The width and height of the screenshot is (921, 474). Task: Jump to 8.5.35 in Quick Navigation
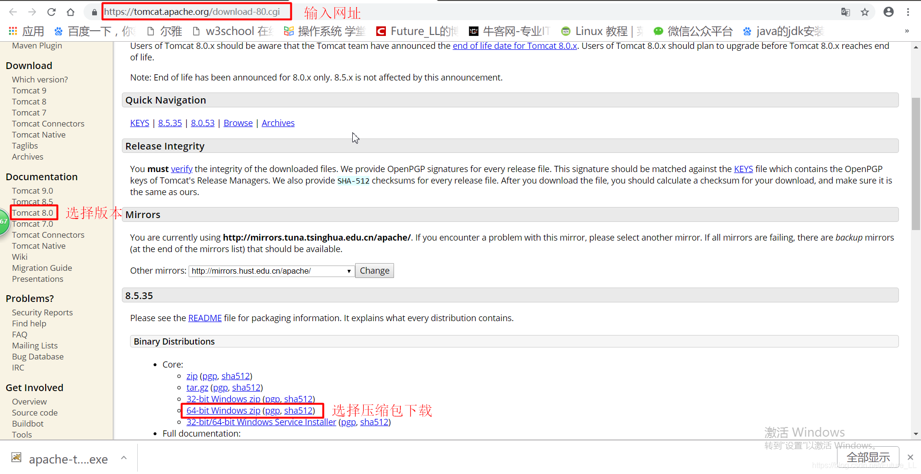(170, 123)
